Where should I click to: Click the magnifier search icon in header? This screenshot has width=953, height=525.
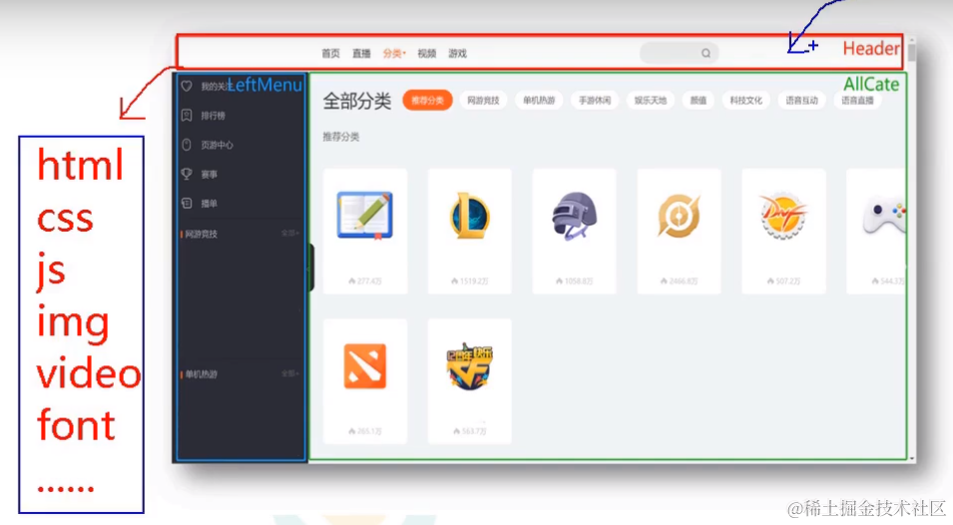(x=706, y=54)
